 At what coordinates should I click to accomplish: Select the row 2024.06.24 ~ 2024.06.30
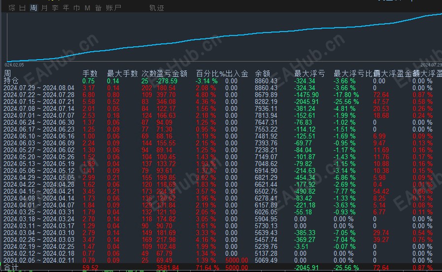[221, 123]
